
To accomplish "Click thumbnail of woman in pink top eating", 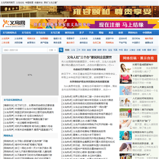I will pyautogui.click(x=125, y=79).
